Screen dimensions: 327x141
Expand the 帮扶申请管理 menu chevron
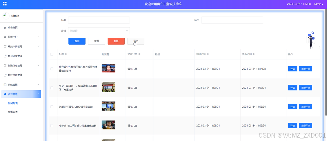(x=38, y=46)
